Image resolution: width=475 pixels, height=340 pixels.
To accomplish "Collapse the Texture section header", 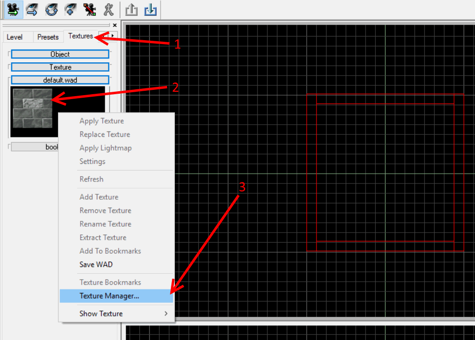I will tap(60, 67).
